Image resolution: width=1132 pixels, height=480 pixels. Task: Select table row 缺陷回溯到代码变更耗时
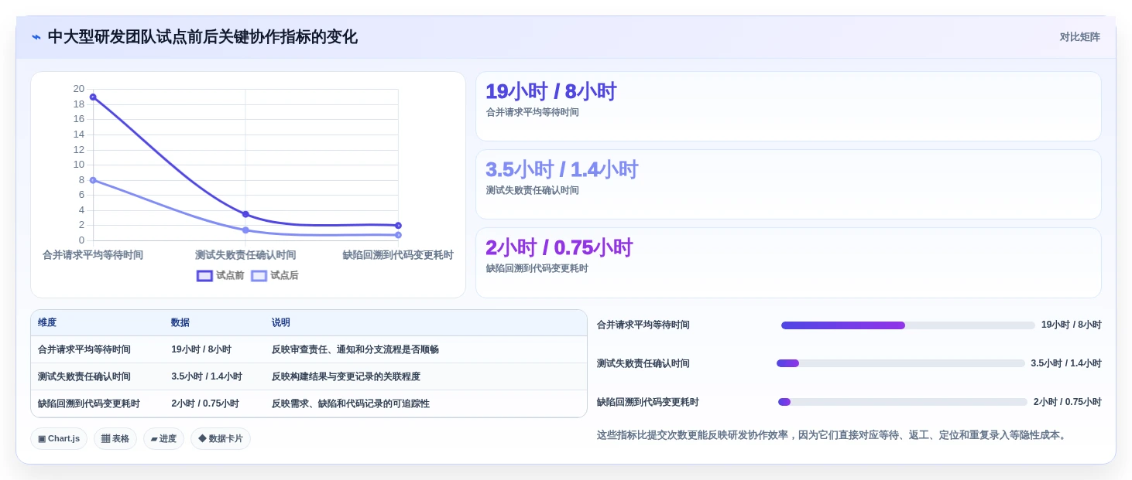[309, 403]
